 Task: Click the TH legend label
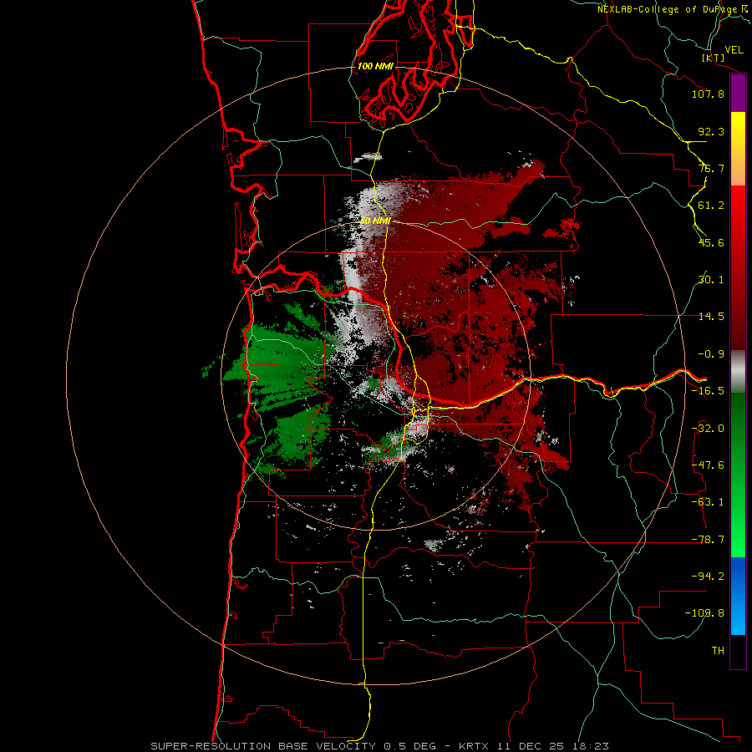tap(718, 651)
